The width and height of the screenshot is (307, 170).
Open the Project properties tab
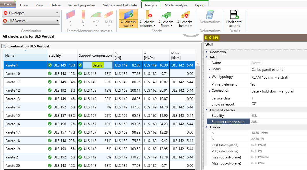[x=82, y=5]
